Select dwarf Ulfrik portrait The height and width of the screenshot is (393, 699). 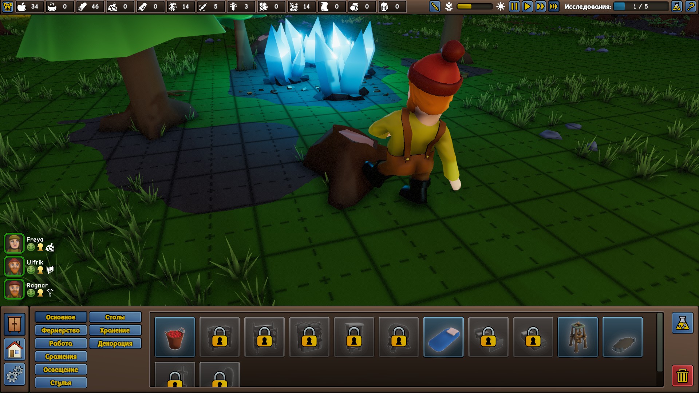[x=14, y=266]
